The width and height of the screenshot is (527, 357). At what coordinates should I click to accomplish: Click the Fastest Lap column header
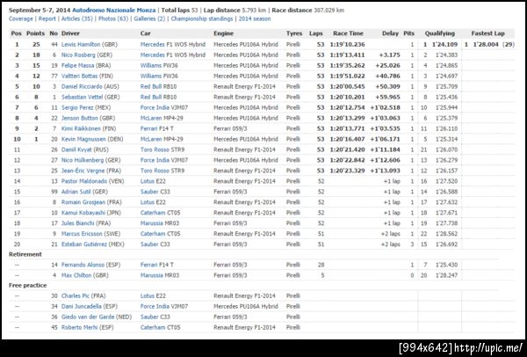[x=488, y=33]
